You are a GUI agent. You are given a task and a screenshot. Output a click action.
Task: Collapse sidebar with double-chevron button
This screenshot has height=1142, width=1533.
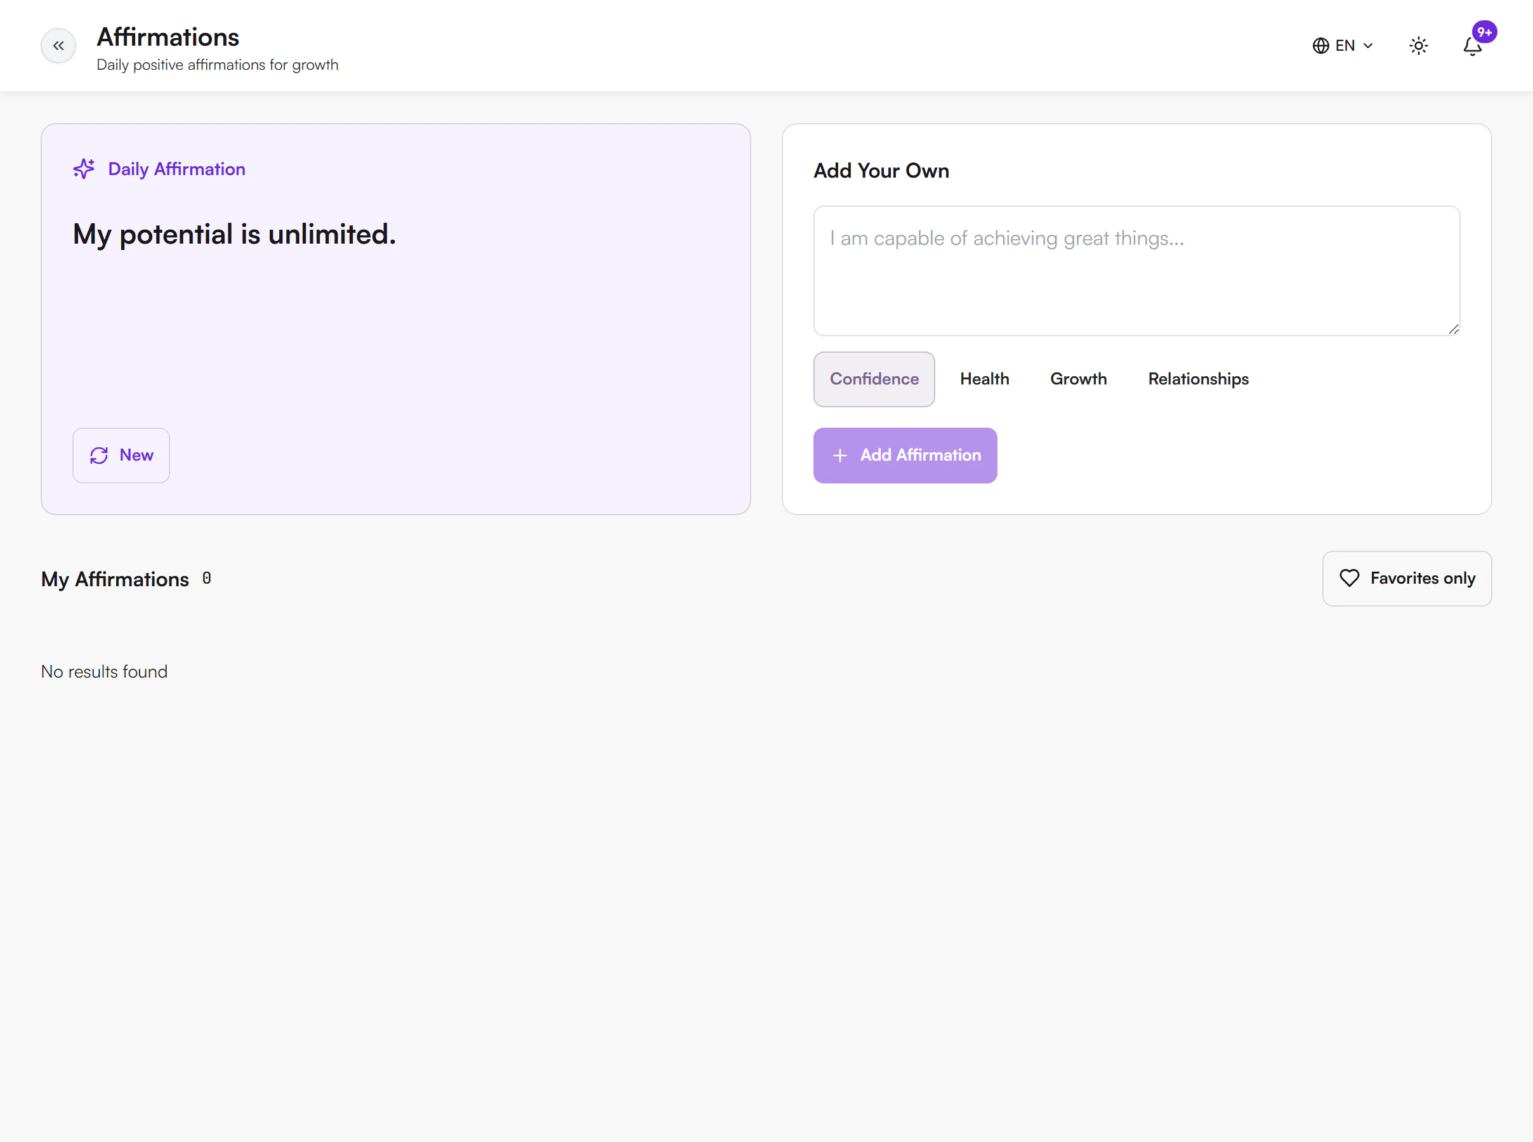tap(58, 46)
